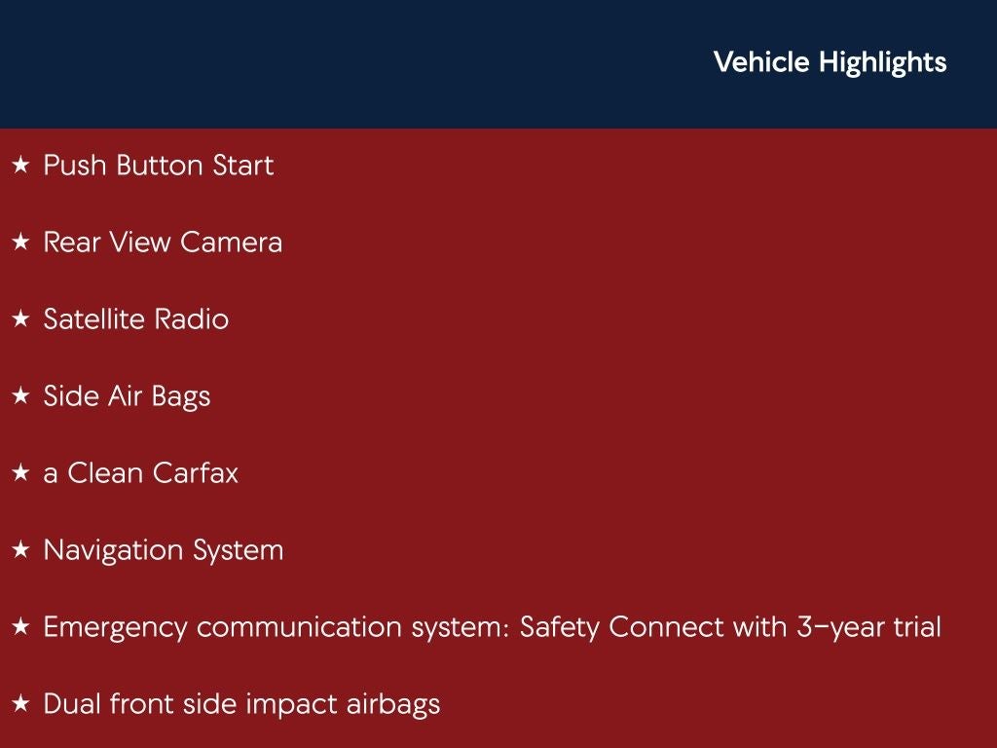Click the star marker for Side Air Bags
997x748 pixels.
coord(20,397)
